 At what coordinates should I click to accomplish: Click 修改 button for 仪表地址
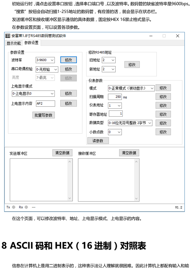pyautogui.click(x=163, y=105)
